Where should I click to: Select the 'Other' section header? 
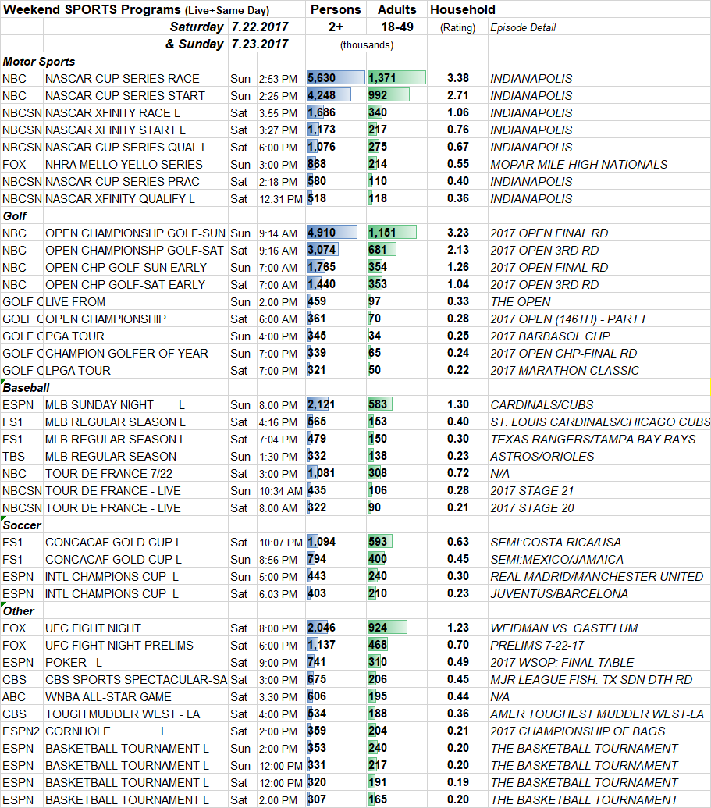(x=19, y=611)
